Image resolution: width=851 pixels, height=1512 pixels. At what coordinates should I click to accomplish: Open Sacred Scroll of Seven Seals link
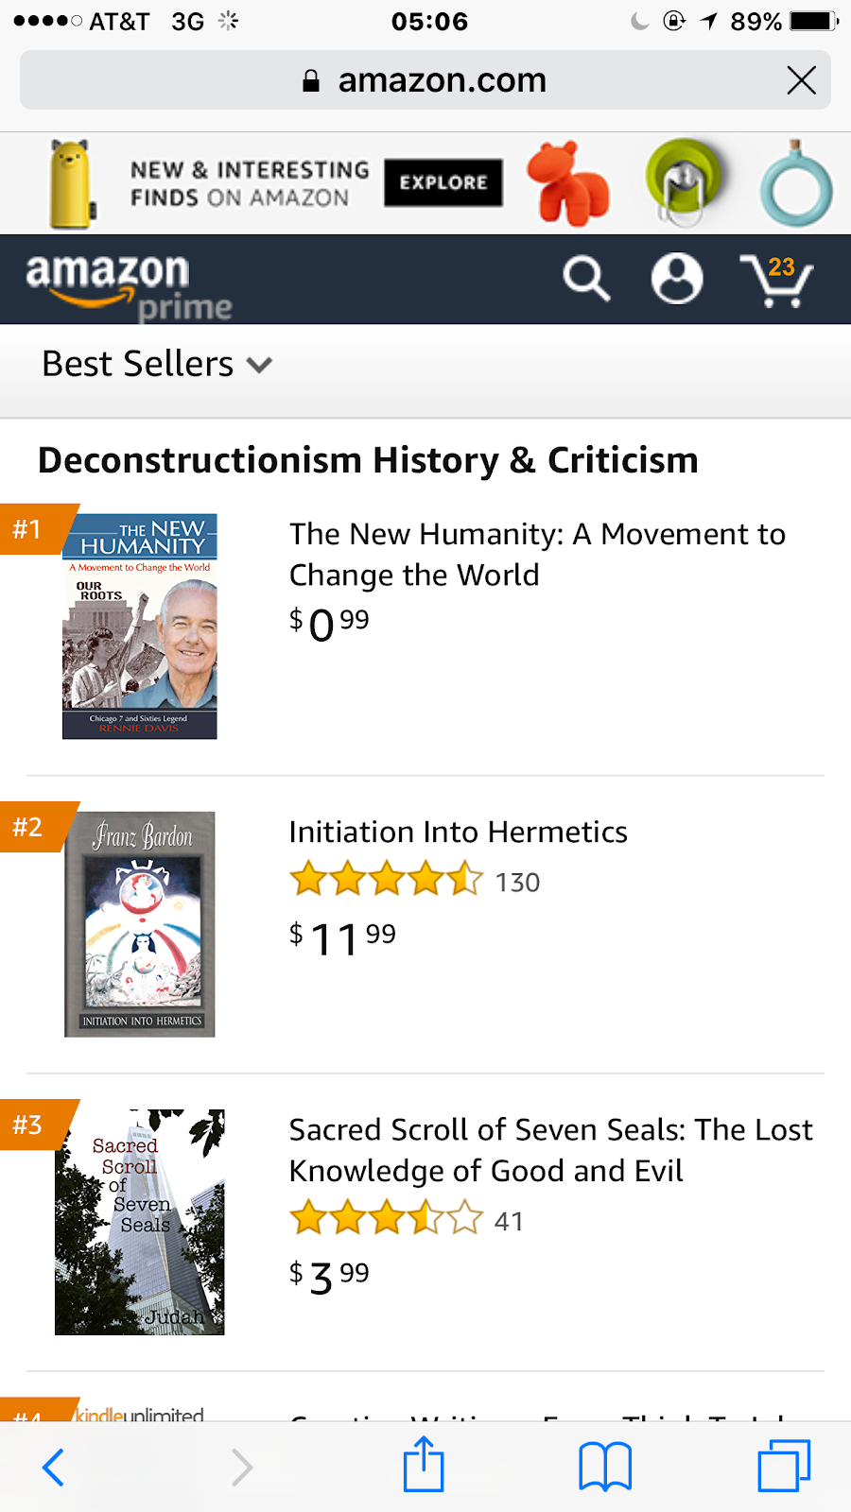(x=550, y=1149)
